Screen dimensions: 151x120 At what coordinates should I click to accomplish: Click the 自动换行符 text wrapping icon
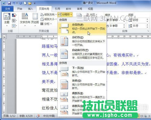click(x=64, y=54)
